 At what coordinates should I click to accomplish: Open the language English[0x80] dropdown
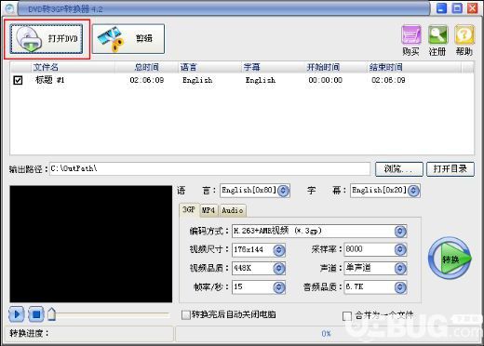pyautogui.click(x=283, y=191)
